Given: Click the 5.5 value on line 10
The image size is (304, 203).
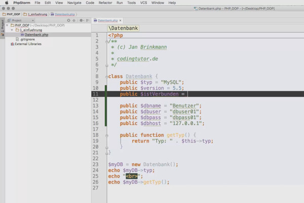Looking at the screenshot, I should (177, 88).
